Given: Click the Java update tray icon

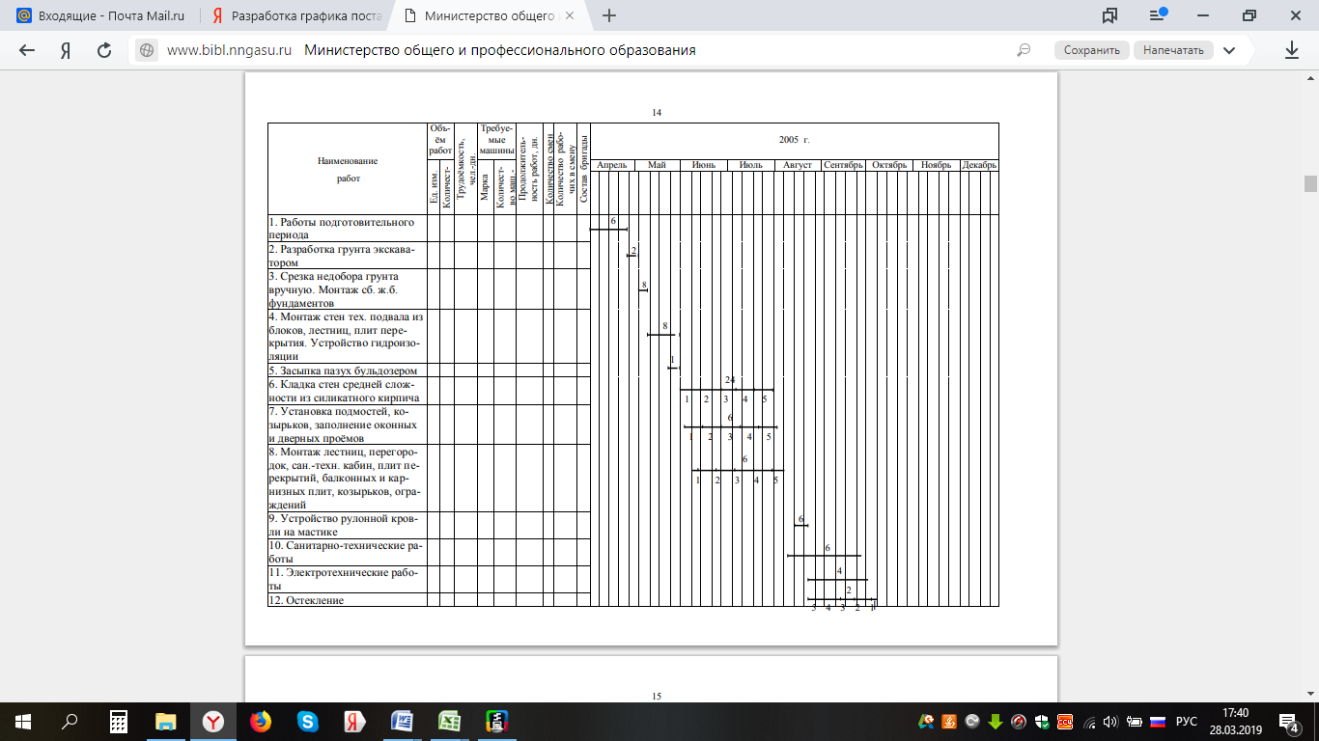Looking at the screenshot, I should [949, 721].
